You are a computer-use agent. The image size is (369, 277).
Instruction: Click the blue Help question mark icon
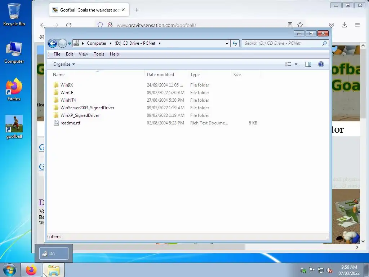coord(321,64)
